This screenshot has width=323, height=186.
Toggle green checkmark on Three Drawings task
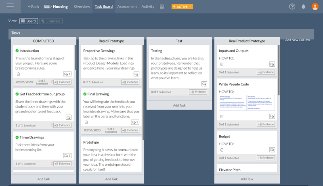pos(17,137)
